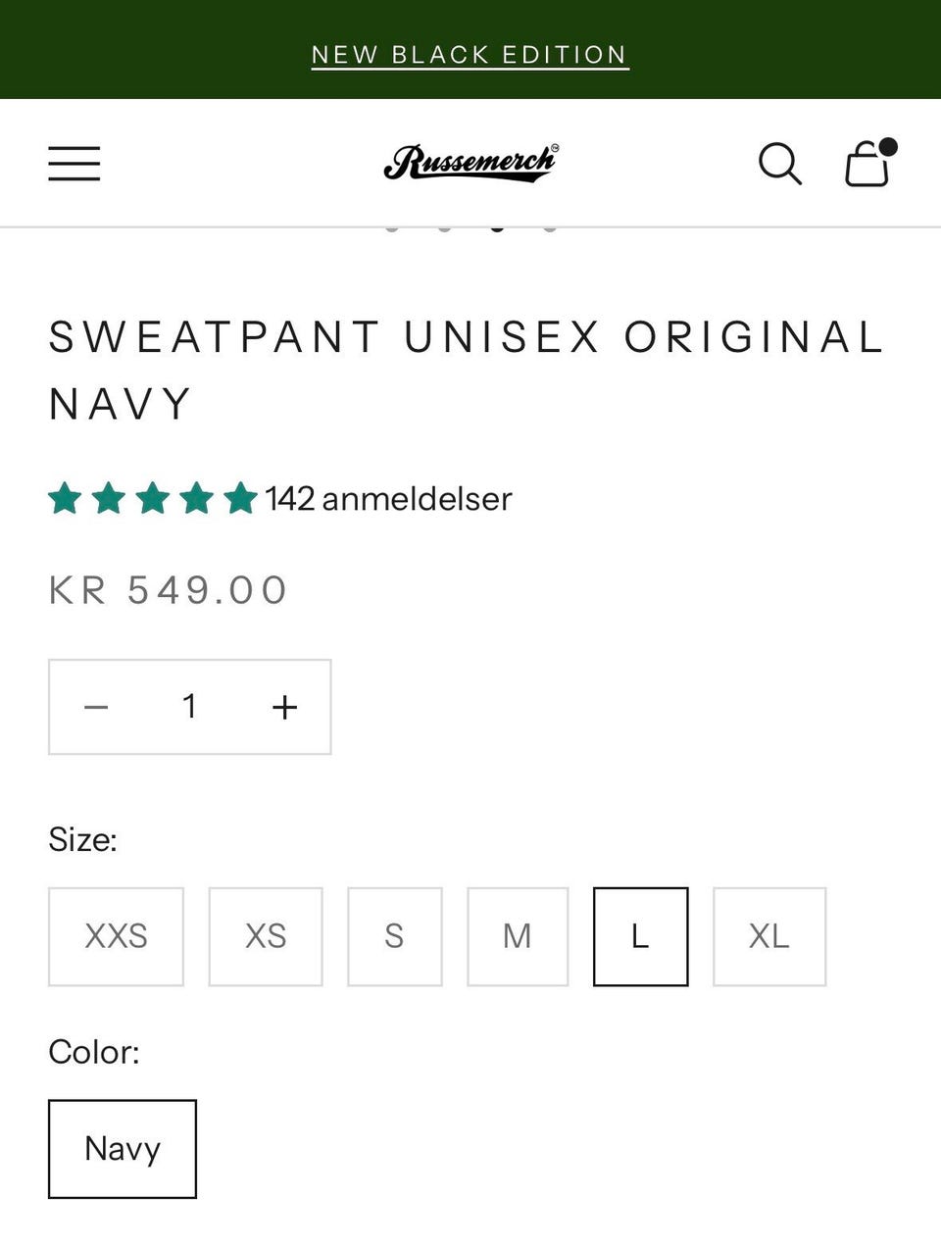Select size XXS
941x1247 pixels.
point(116,936)
